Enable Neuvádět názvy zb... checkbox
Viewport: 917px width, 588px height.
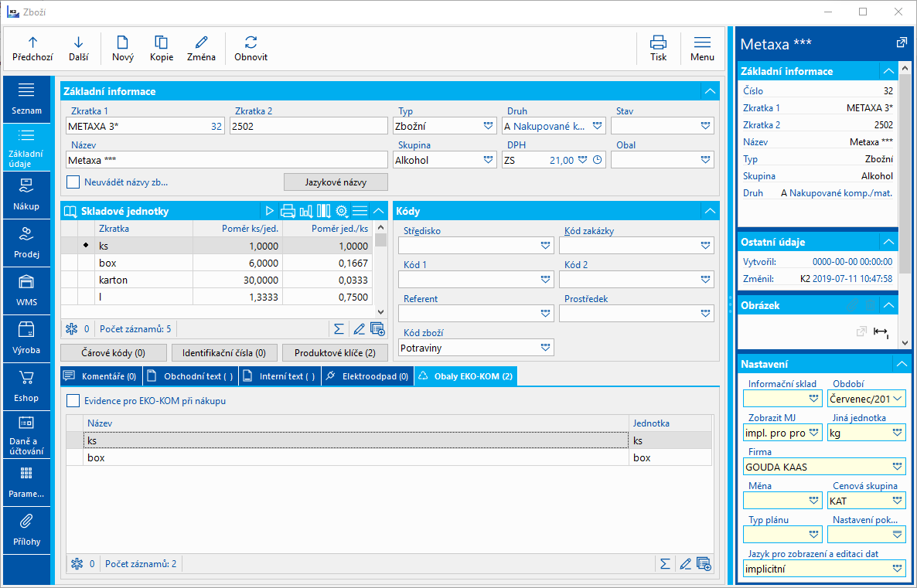73,182
